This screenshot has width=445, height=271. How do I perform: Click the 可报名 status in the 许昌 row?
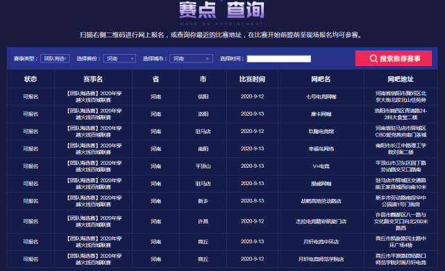(31, 221)
